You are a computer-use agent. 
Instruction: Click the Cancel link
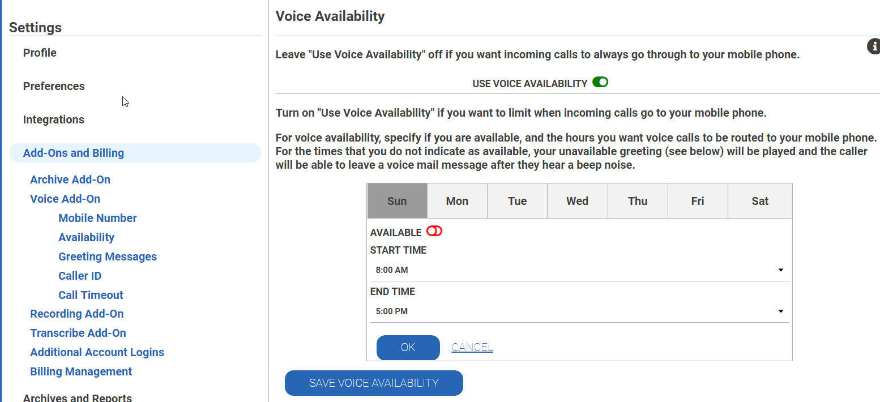coord(472,348)
